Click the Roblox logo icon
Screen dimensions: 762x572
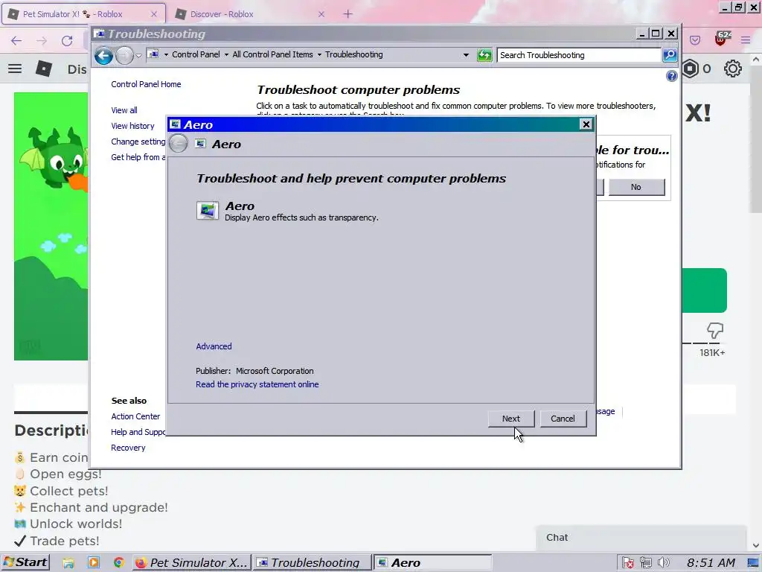point(44,69)
